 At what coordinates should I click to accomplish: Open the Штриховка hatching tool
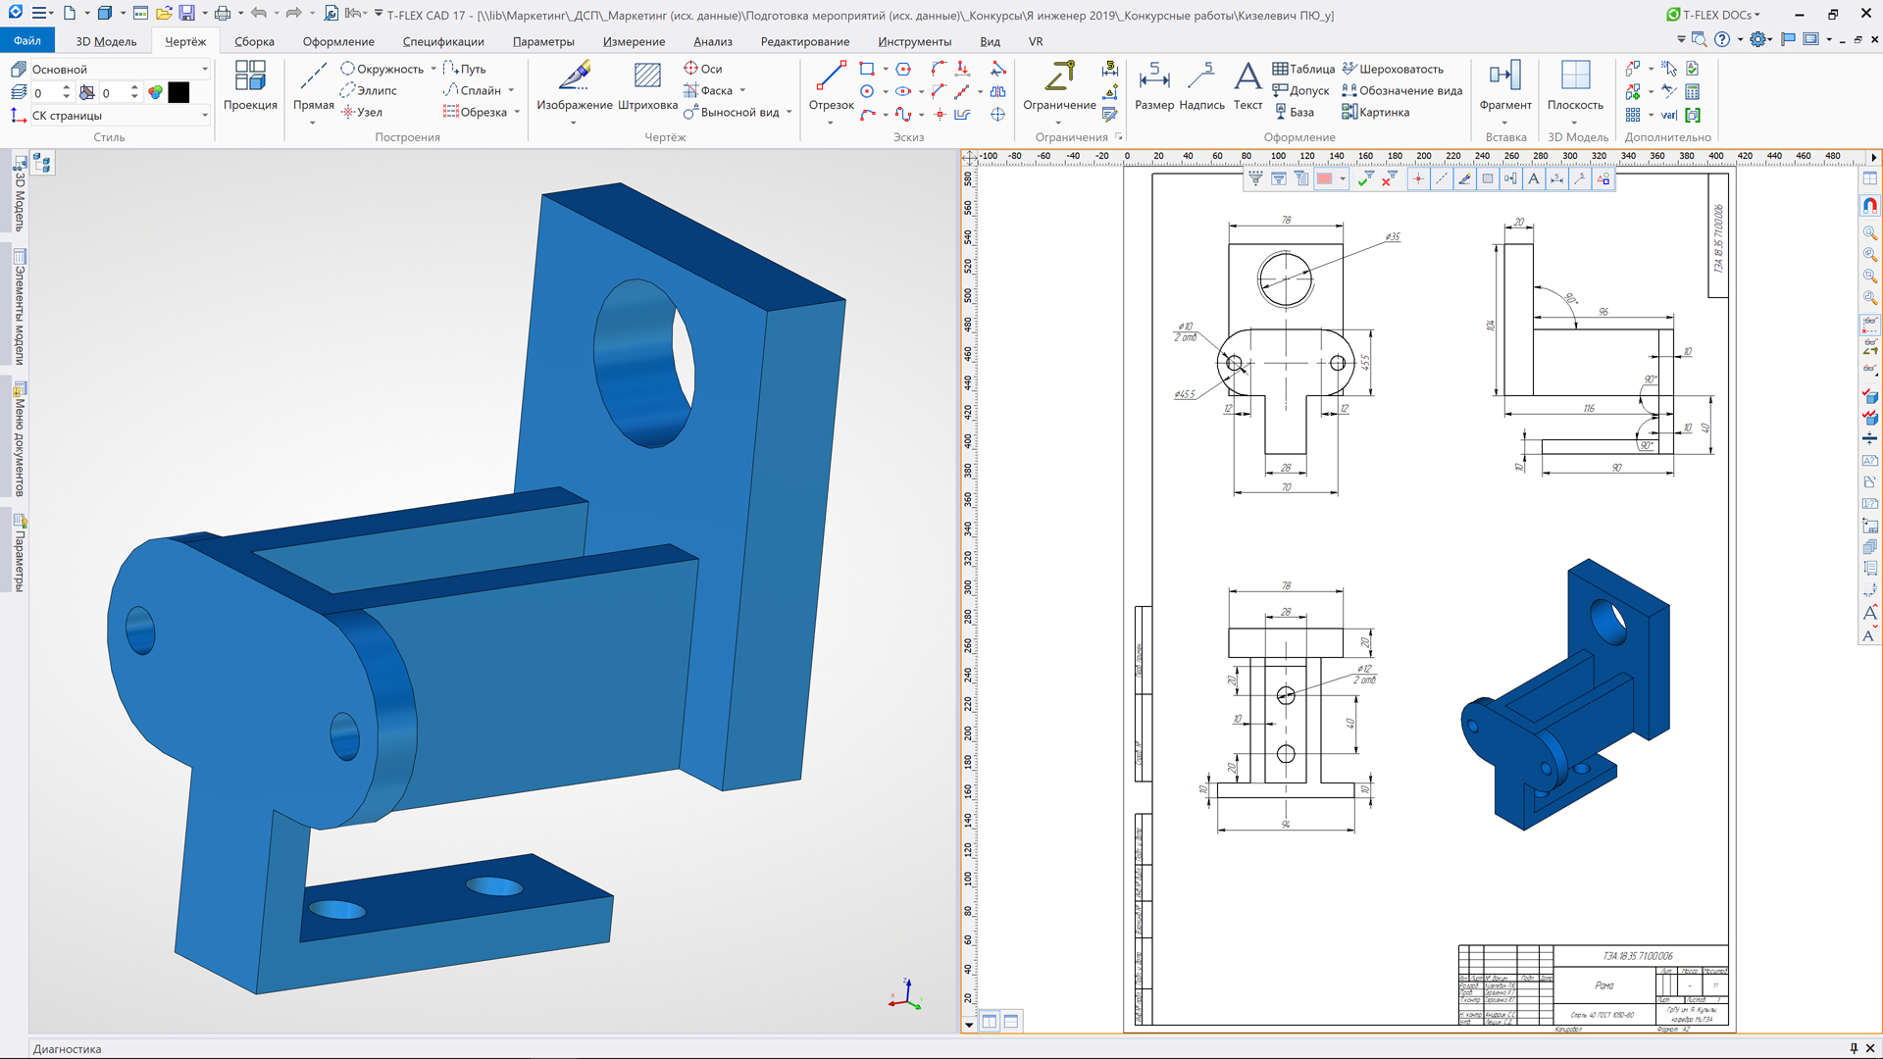pyautogui.click(x=647, y=86)
